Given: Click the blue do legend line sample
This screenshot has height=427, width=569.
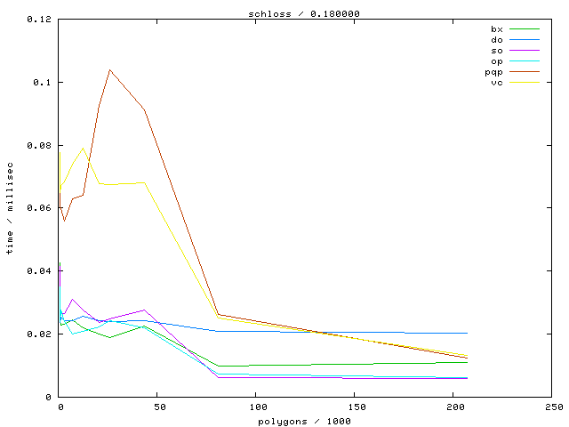Looking at the screenshot, I should click(x=525, y=40).
